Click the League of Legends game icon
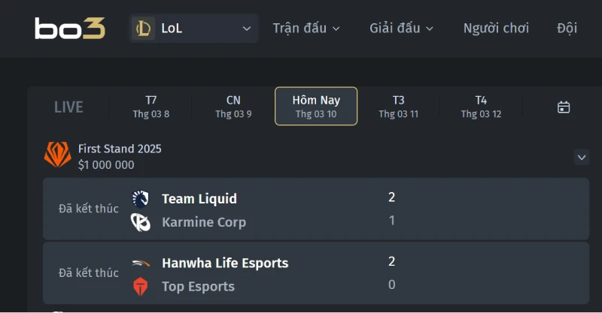Screen dimensions: 602x313 coord(144,29)
